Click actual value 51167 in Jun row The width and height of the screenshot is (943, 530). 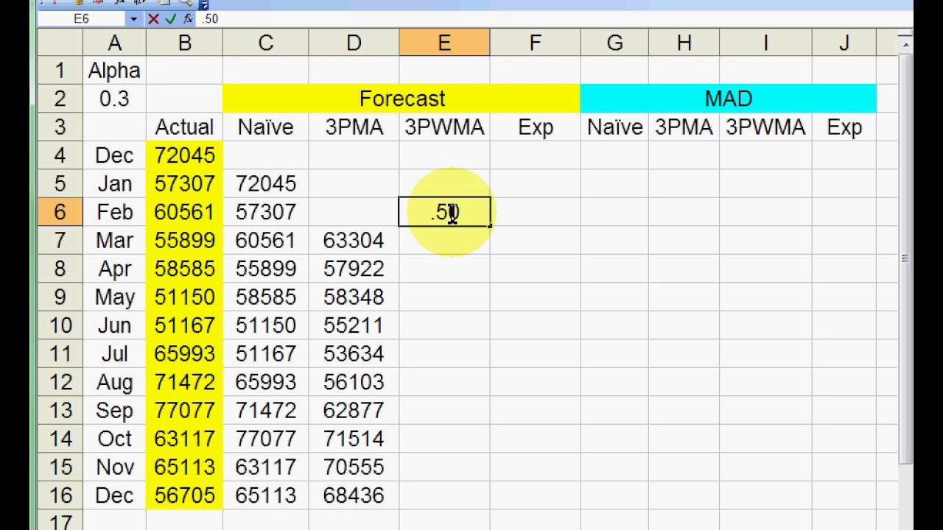(184, 325)
